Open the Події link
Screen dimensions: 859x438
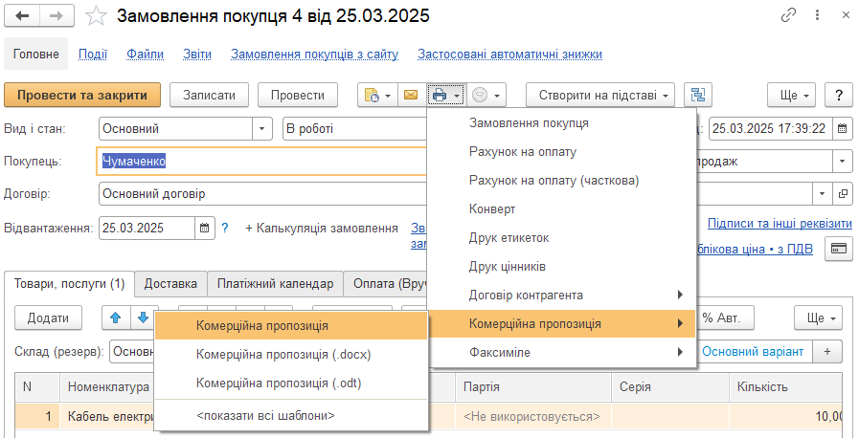[93, 55]
